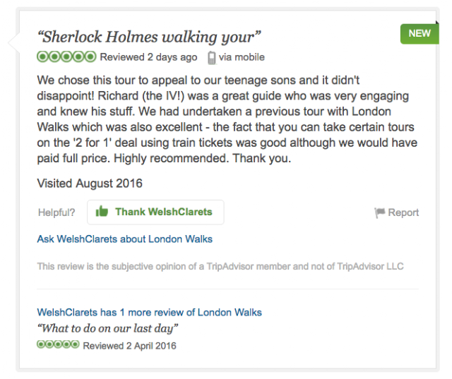This screenshot has height=379, width=452.
Task: Click the mobile phone icon
Action: (x=211, y=57)
